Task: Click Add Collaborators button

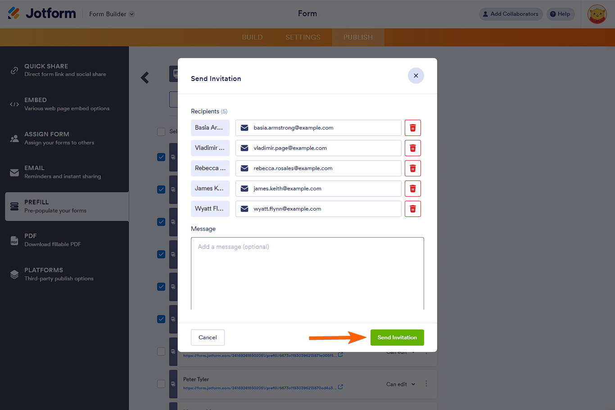Action: 511,14
